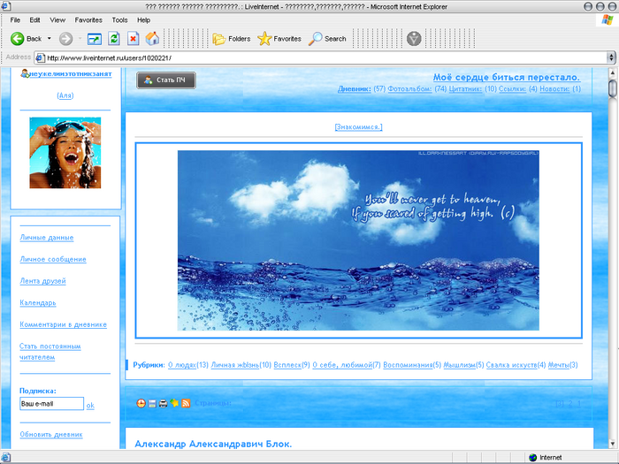Click the Refresh page icon
This screenshot has width=619, height=464.
point(114,39)
